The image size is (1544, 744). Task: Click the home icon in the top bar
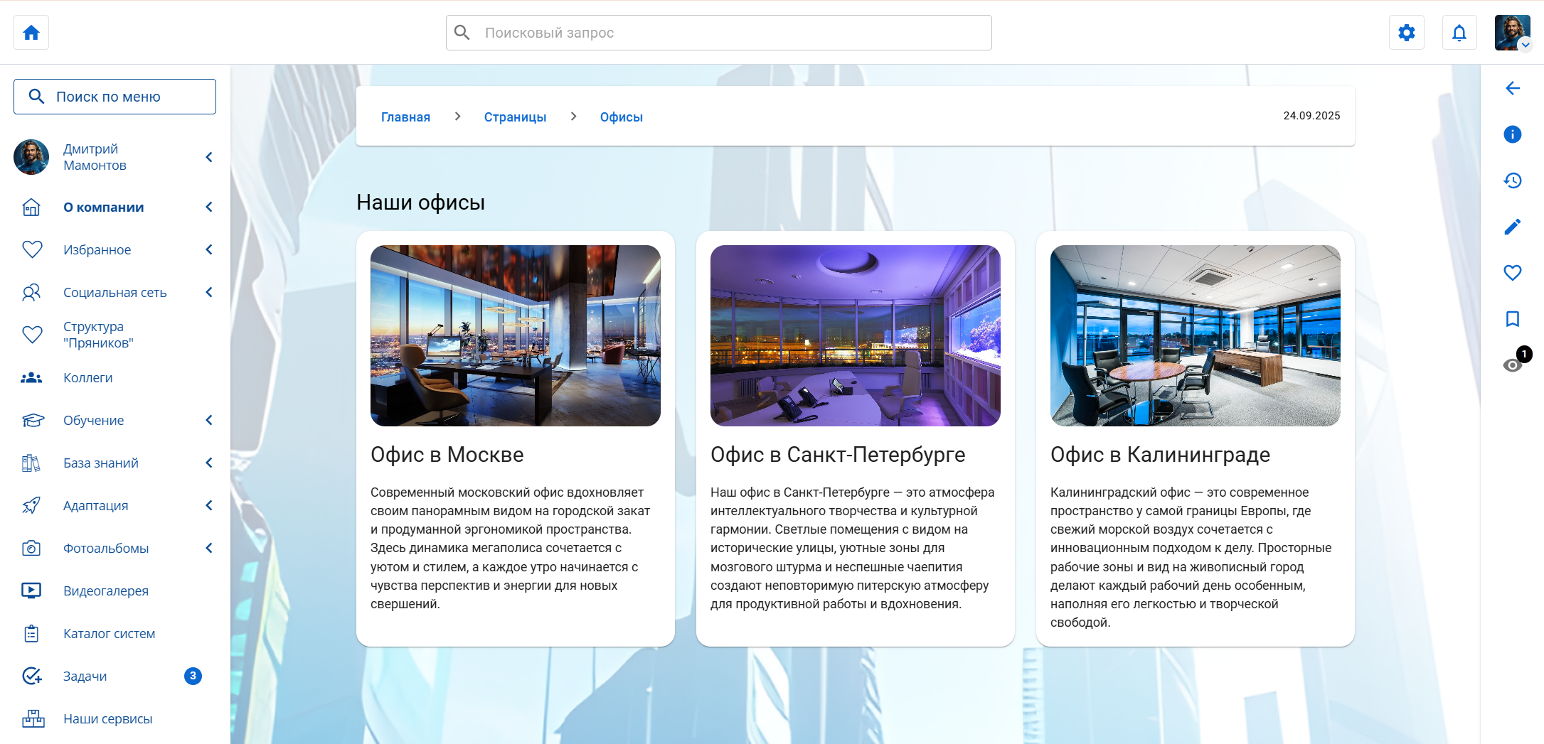click(x=31, y=33)
